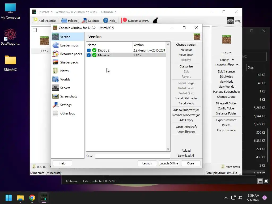Click View Mods in main window panel

point(226,82)
